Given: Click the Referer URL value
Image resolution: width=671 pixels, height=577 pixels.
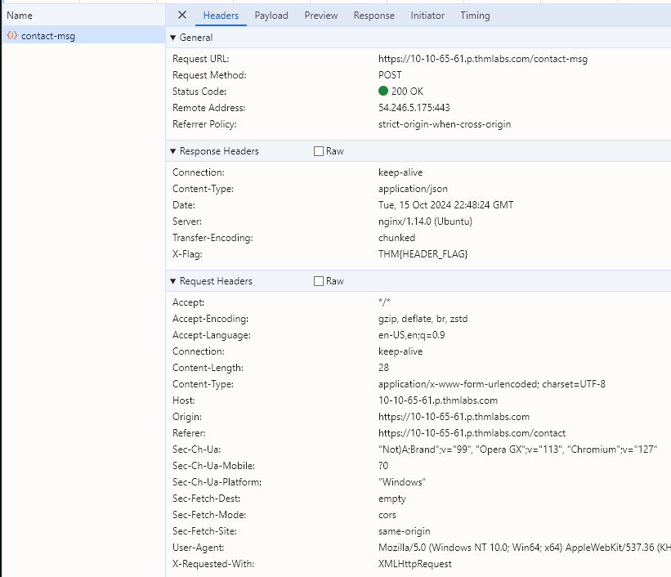Looking at the screenshot, I should click(x=472, y=433).
